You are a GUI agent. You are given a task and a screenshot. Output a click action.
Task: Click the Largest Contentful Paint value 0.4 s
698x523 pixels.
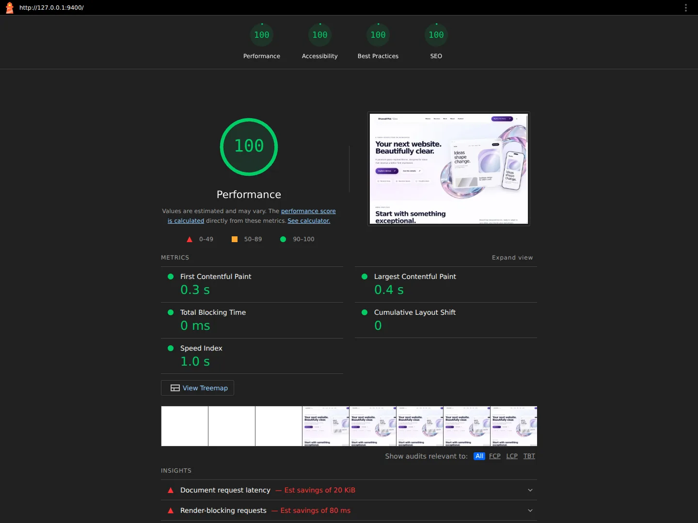coord(389,290)
